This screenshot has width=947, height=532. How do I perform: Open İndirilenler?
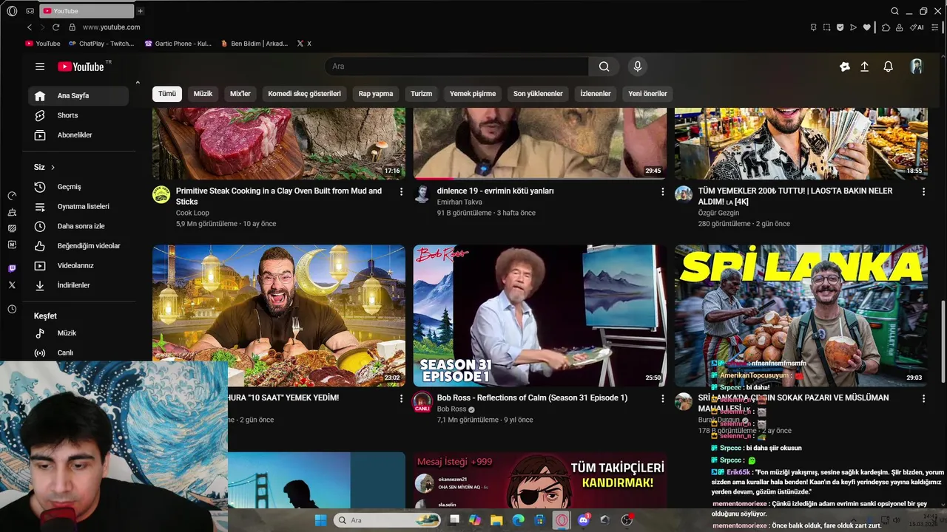click(79, 285)
